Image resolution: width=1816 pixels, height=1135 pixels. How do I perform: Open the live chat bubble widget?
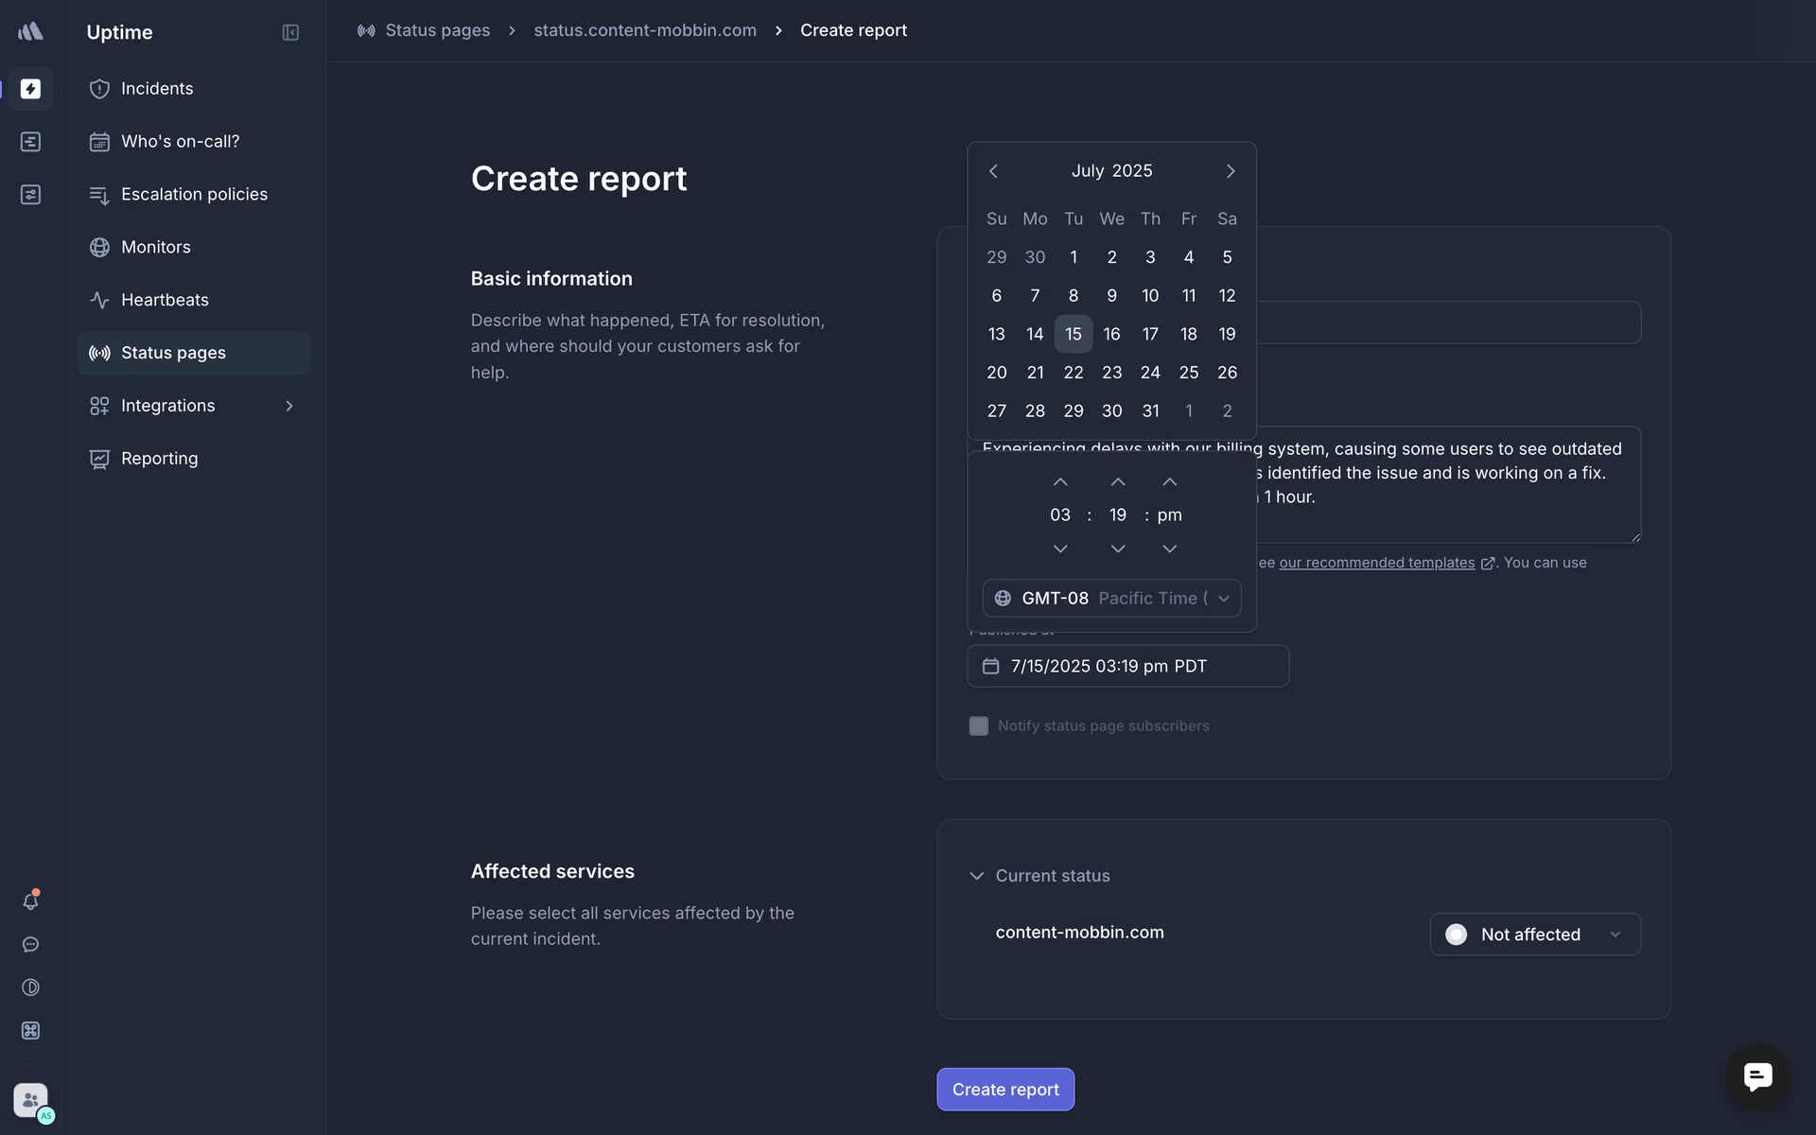click(x=1757, y=1076)
